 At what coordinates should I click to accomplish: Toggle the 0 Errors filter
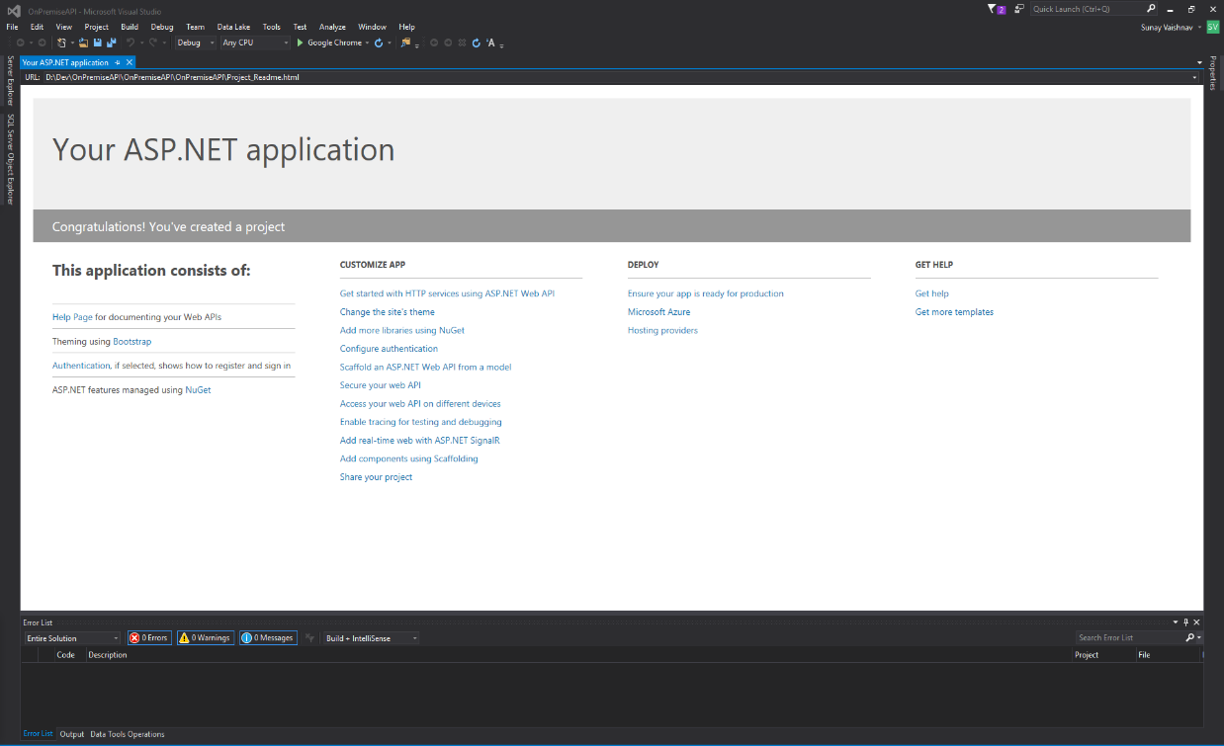coord(149,638)
